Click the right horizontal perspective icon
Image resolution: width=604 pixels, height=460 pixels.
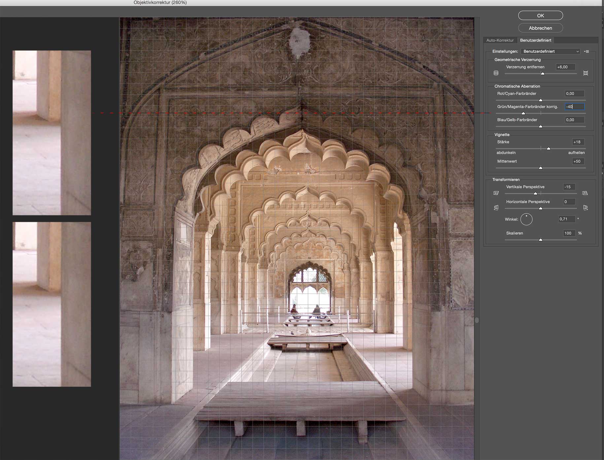585,207
